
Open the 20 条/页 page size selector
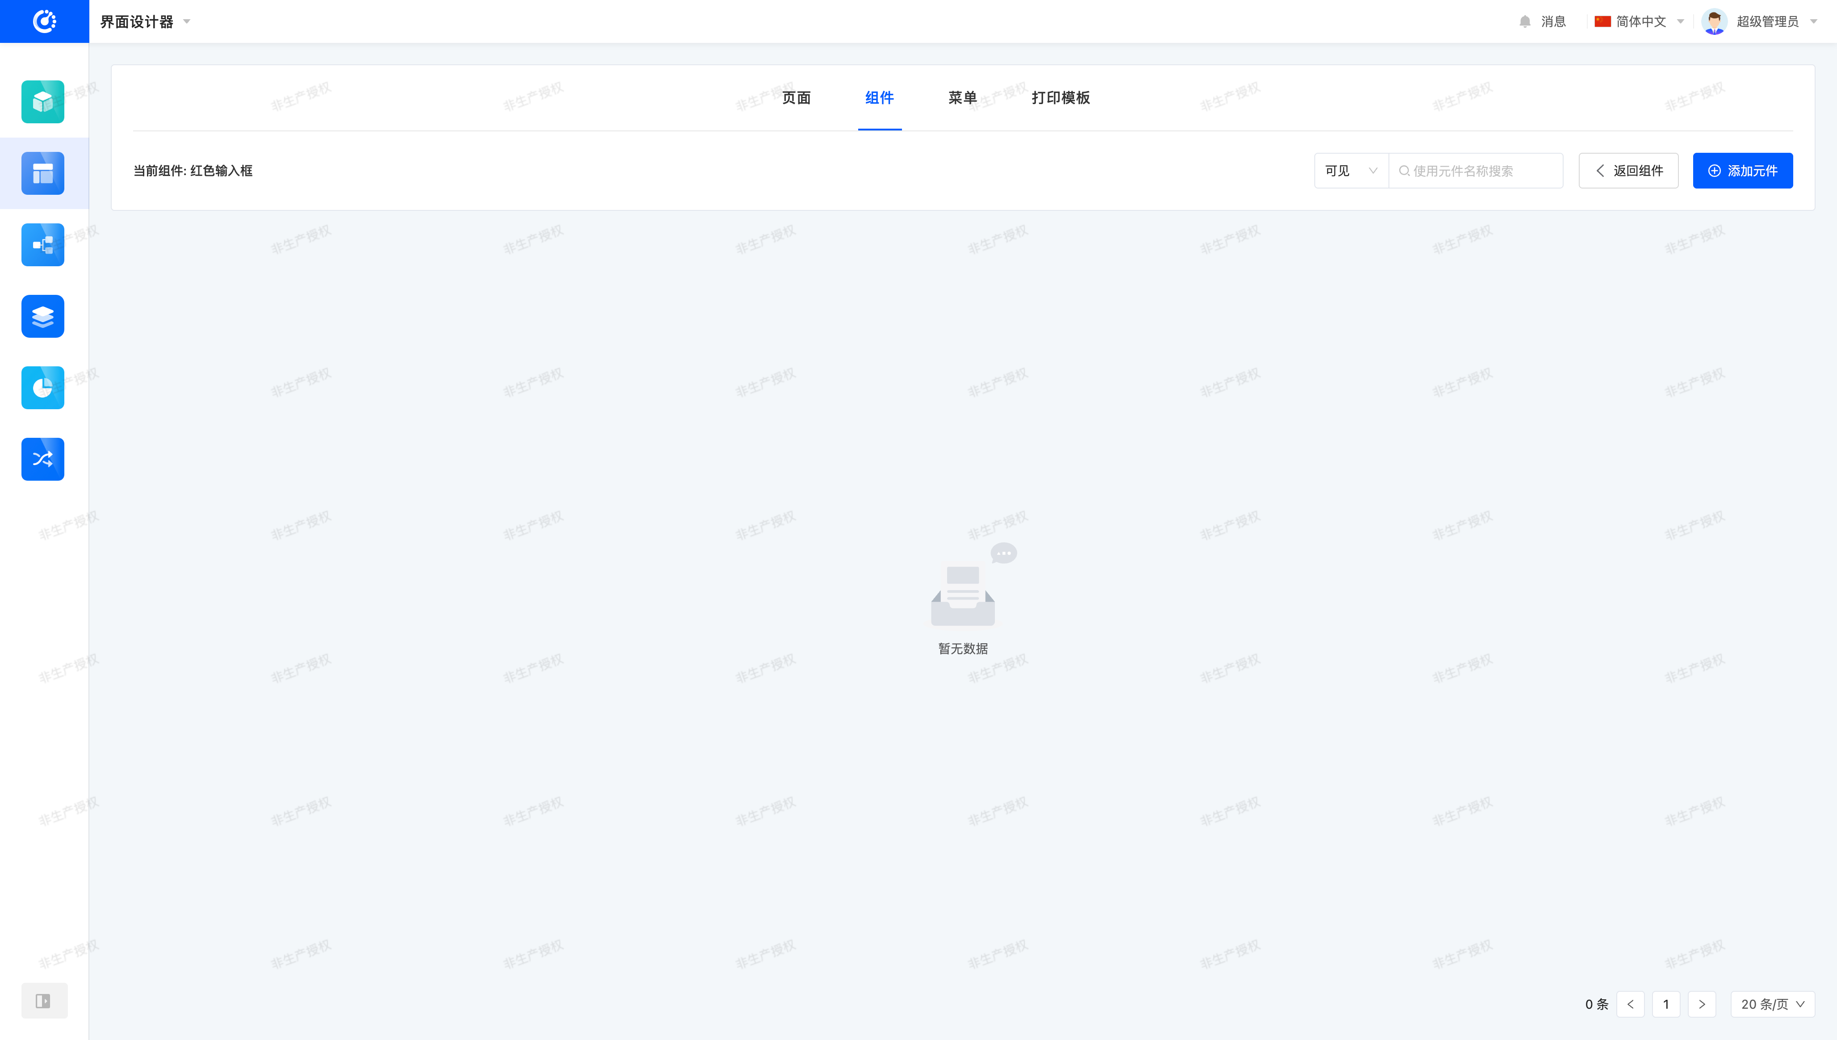[1772, 1004]
